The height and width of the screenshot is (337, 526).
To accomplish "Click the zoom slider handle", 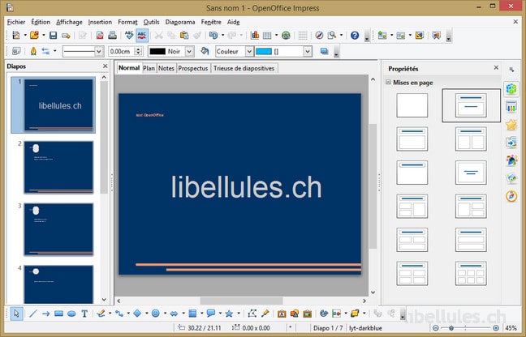I will [x=451, y=328].
